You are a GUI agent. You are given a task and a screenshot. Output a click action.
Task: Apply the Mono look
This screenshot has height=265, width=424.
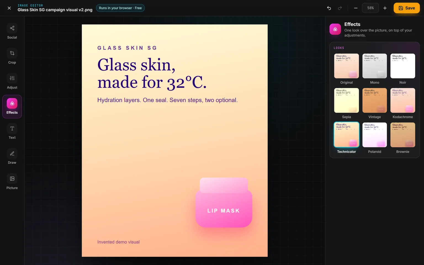pyautogui.click(x=375, y=69)
